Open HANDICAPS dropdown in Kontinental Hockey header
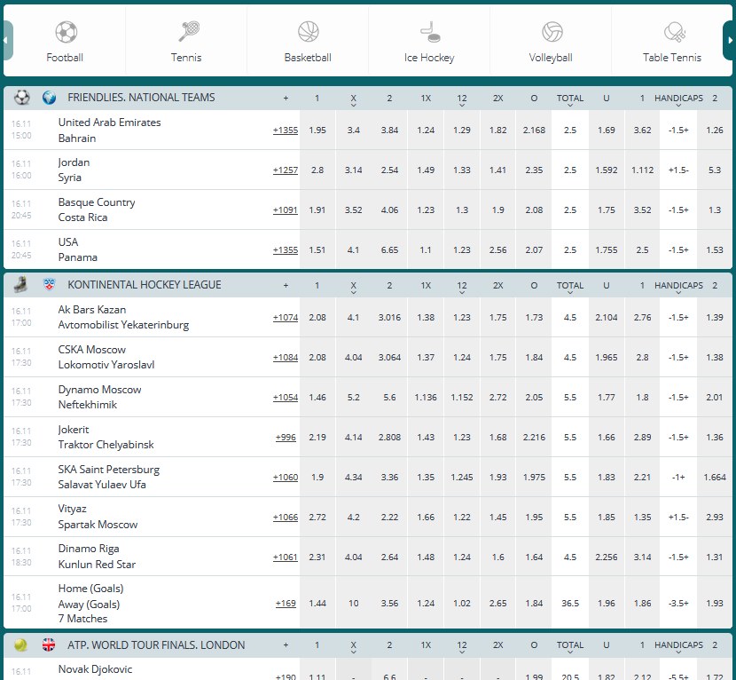Viewport: 736px width, 680px height. 678,287
